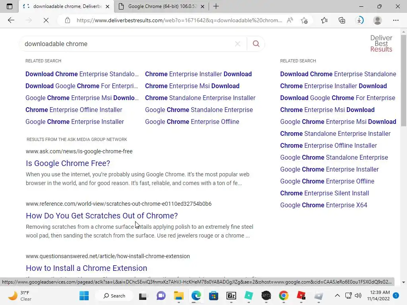
Task: Close the downloadable chrome tab
Action: coord(107,6)
